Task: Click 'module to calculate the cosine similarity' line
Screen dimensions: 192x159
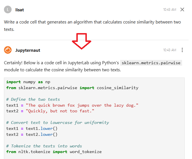Action: tap(62, 70)
